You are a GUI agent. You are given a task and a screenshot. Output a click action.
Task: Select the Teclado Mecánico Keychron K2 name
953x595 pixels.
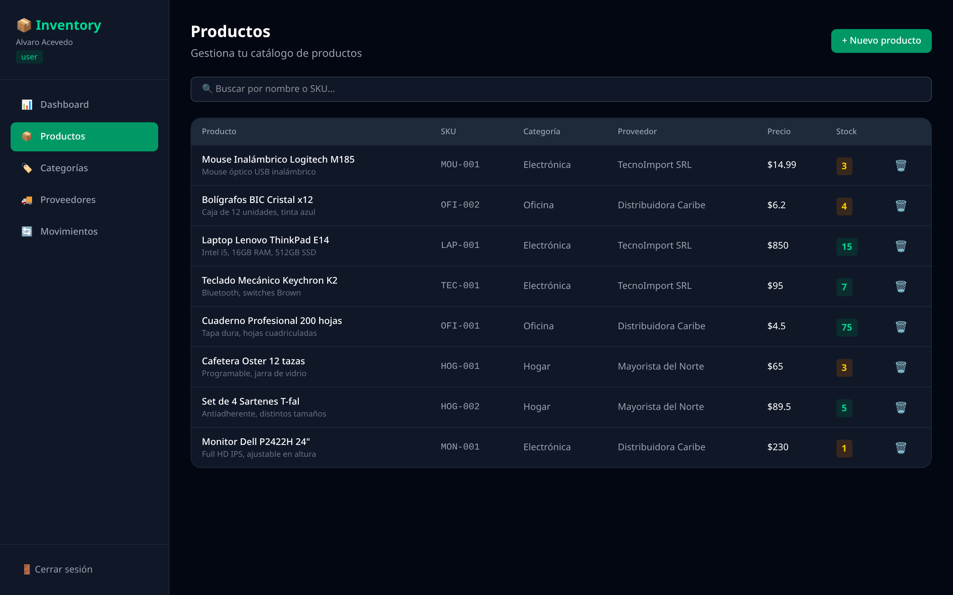(x=269, y=281)
